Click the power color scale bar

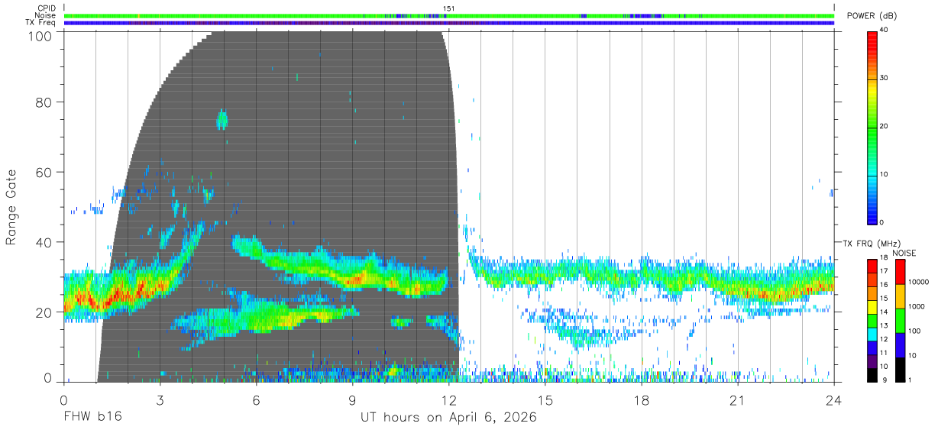[872, 127]
